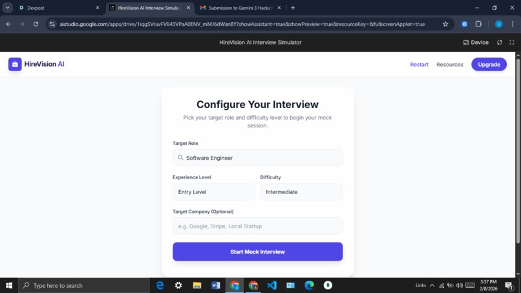The height and width of the screenshot is (293, 521).
Task: Click the Configure Your Interview heading
Action: [257, 104]
